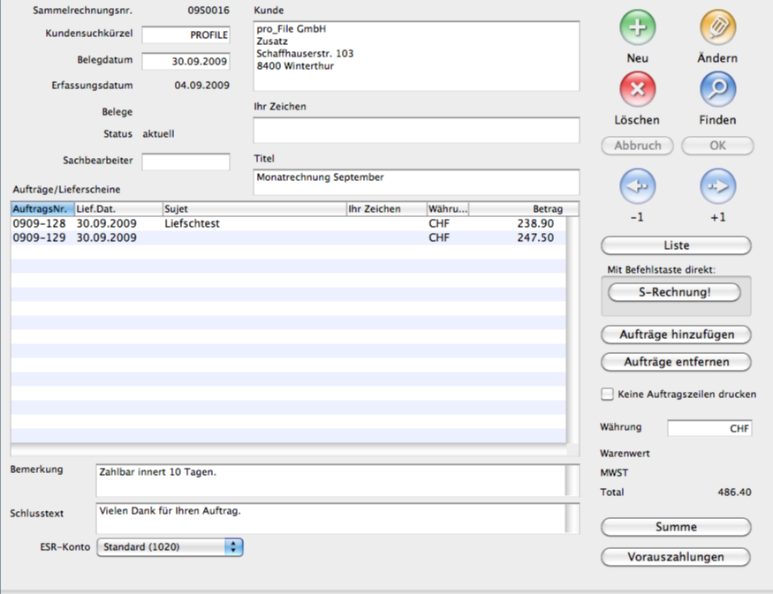Click into the Sachbearbeiter input field

tap(186, 162)
